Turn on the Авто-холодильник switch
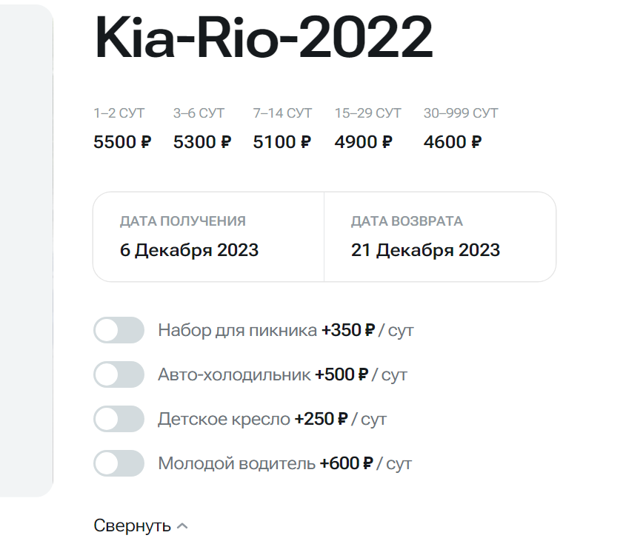623x558 pixels. tap(119, 374)
